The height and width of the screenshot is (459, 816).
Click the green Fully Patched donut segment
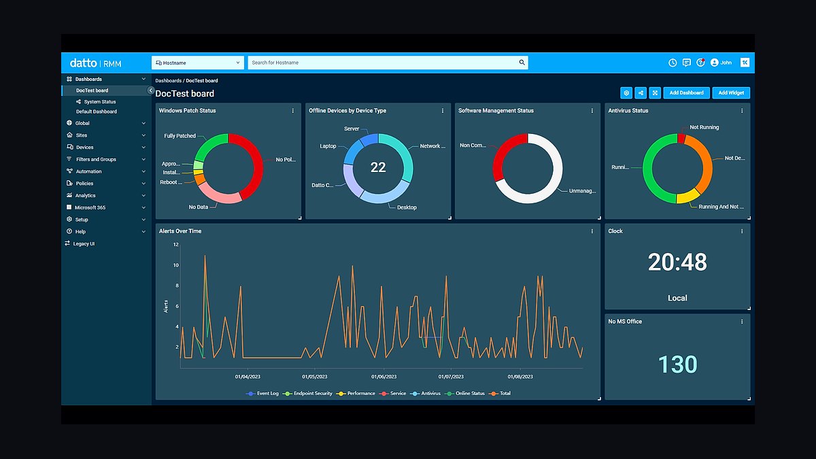(212, 145)
